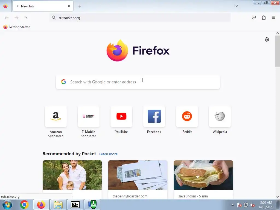Click the Sponsored label under T-Mobile

[89, 136]
